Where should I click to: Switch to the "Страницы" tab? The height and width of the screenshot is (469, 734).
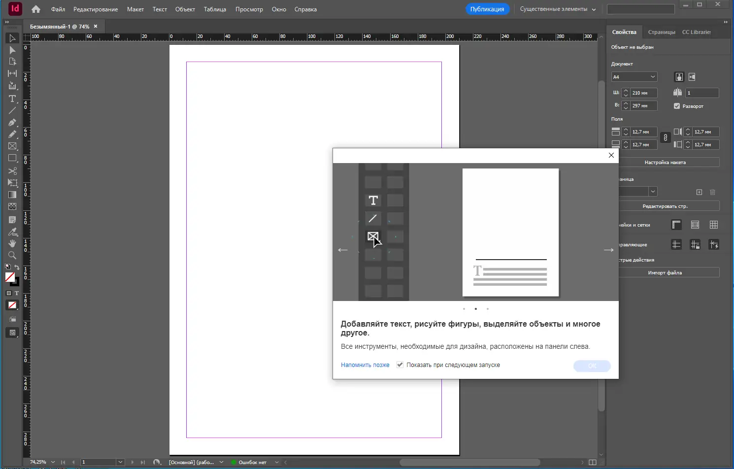[x=661, y=32]
